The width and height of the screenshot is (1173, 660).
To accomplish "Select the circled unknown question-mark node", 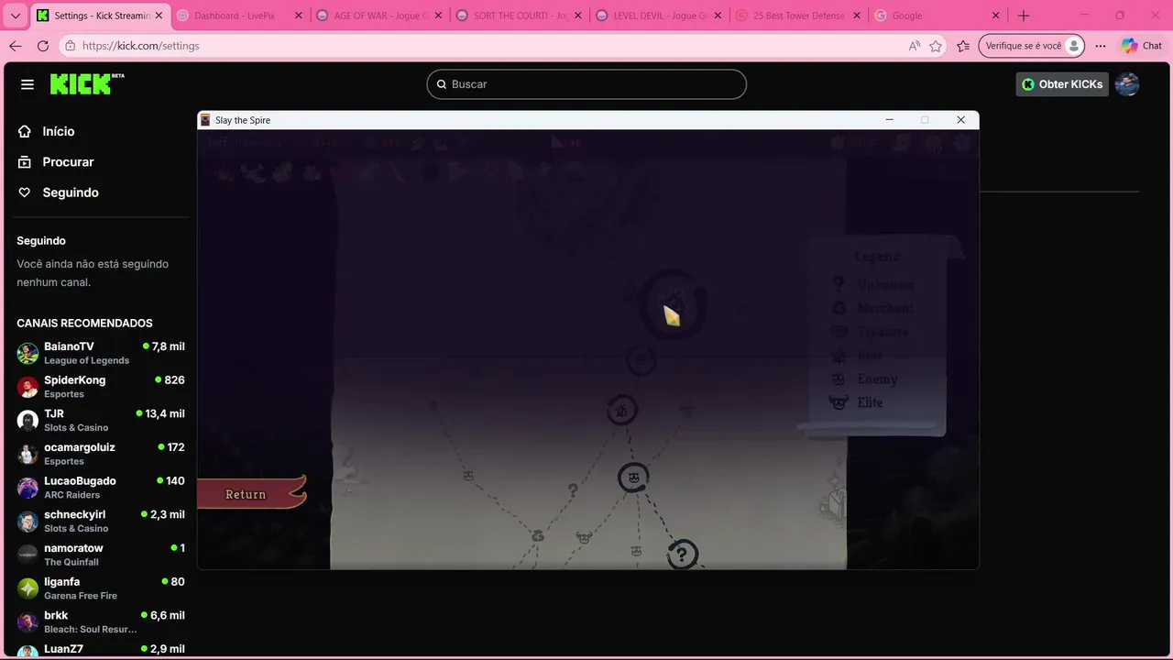I will coord(682,555).
